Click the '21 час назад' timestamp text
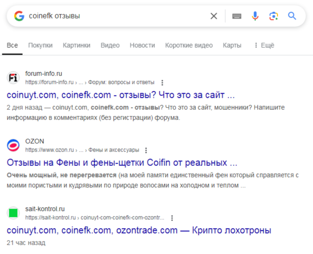Screen dimensions: 313x254 pyautogui.click(x=26, y=243)
